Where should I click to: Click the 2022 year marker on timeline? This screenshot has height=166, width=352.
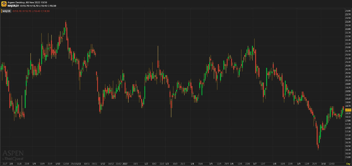pyautogui.click(x=125, y=163)
